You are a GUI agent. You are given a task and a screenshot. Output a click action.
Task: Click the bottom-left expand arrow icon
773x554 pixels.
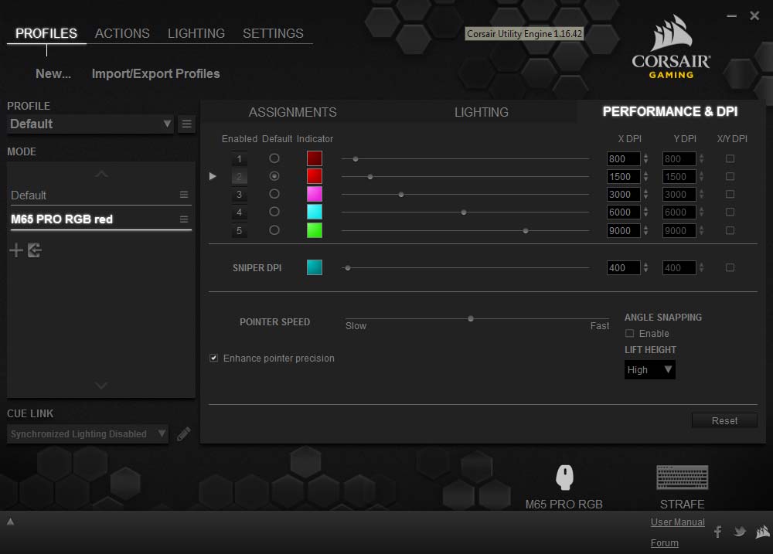click(x=10, y=522)
